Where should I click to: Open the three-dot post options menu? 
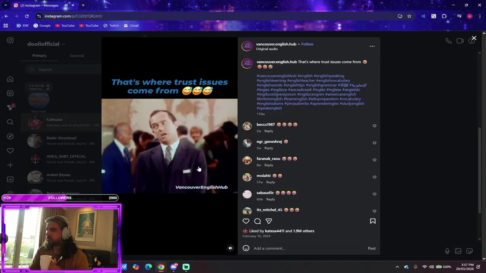point(372,46)
